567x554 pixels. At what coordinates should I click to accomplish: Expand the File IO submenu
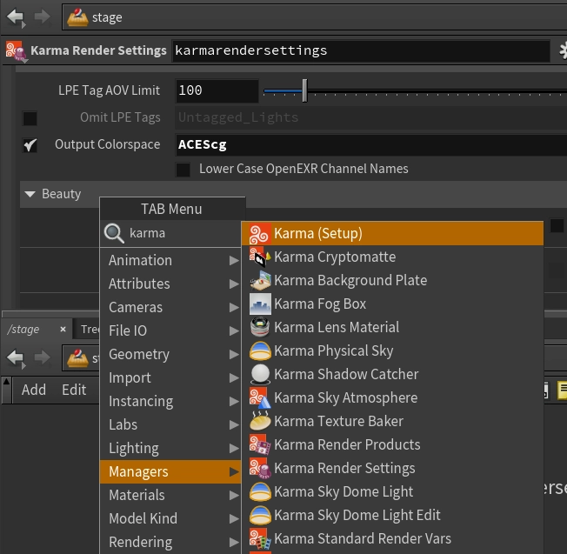click(170, 330)
